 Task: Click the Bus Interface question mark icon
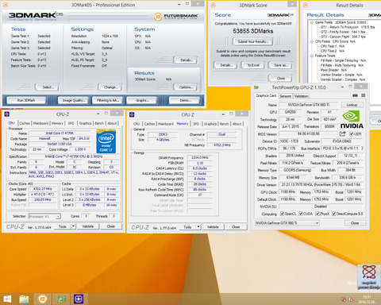(x=362, y=149)
